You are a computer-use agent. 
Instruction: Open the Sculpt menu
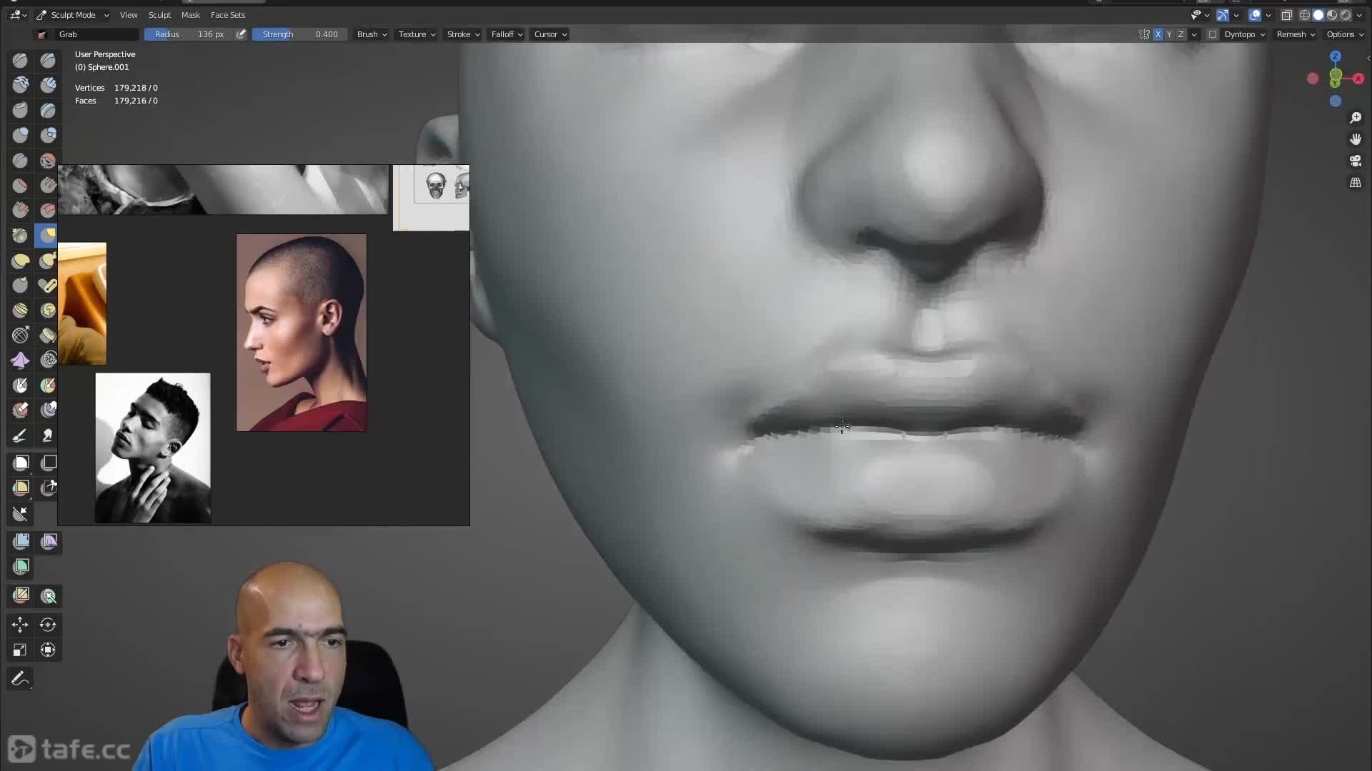(x=159, y=15)
